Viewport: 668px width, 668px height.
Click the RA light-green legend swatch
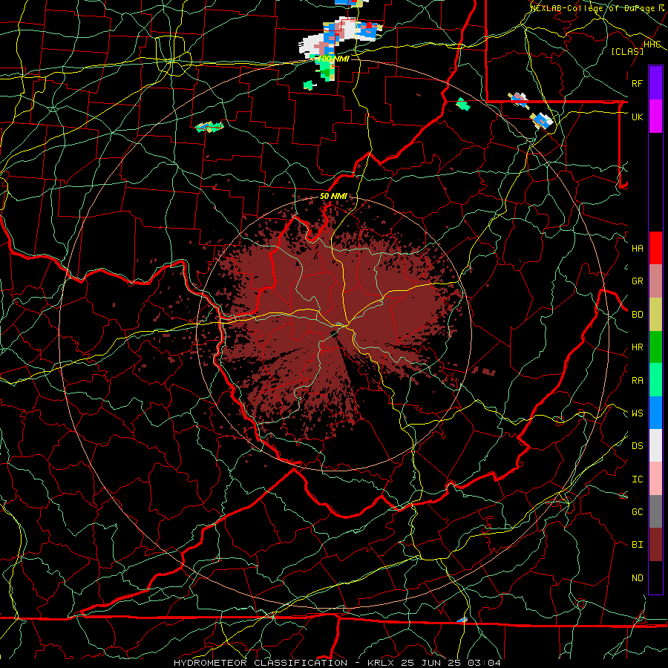(x=655, y=380)
